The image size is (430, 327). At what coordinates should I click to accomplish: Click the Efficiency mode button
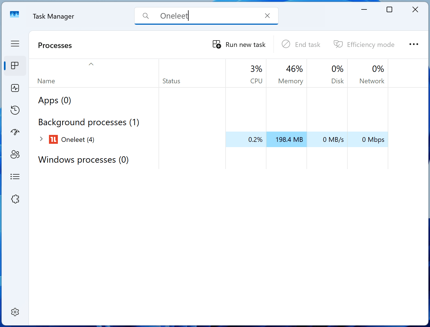(x=364, y=44)
